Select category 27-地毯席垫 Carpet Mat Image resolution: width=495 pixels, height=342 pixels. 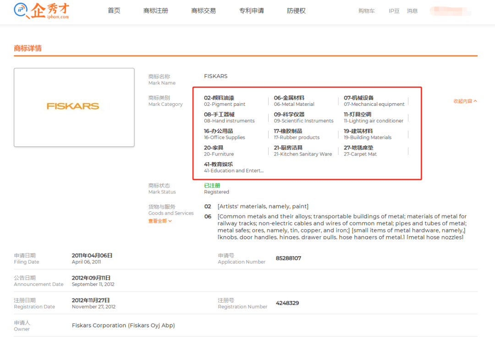coord(360,151)
